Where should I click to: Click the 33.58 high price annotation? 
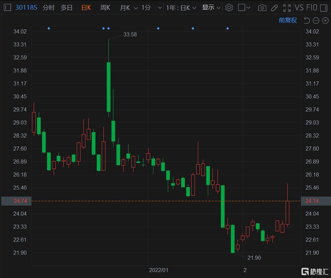point(130,34)
